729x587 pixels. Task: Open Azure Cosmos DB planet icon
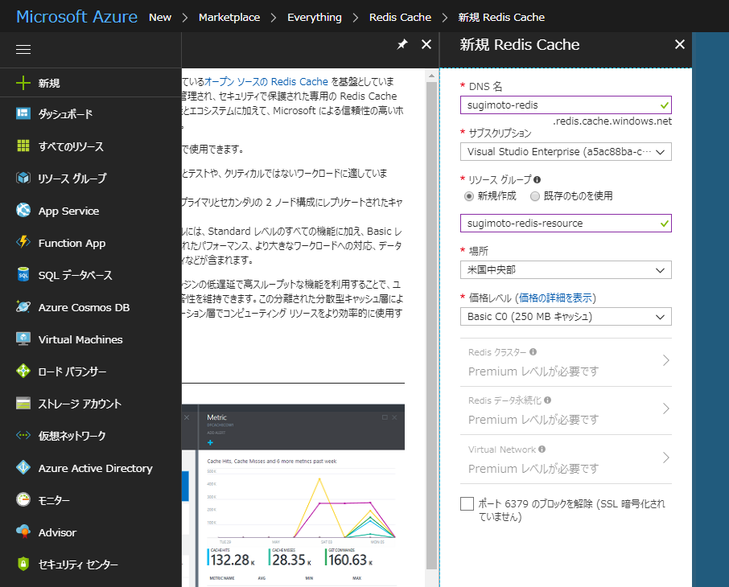click(23, 306)
